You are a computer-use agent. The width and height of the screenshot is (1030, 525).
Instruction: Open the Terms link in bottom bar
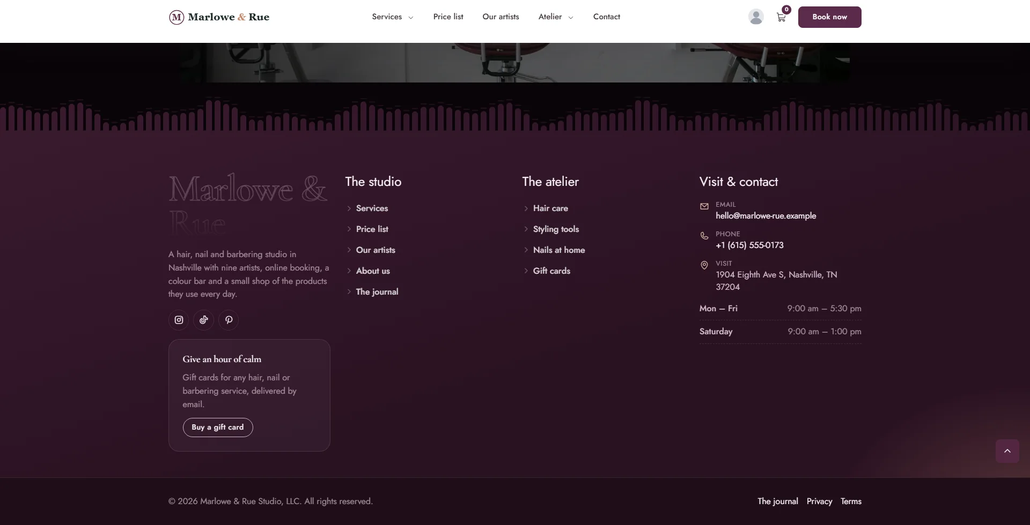click(851, 501)
